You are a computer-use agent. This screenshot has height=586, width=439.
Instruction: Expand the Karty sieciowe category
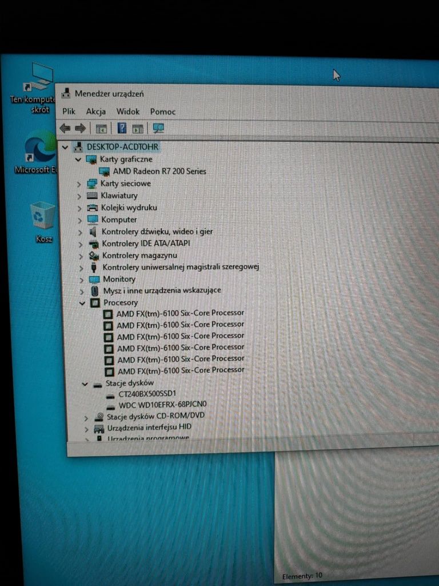(79, 184)
